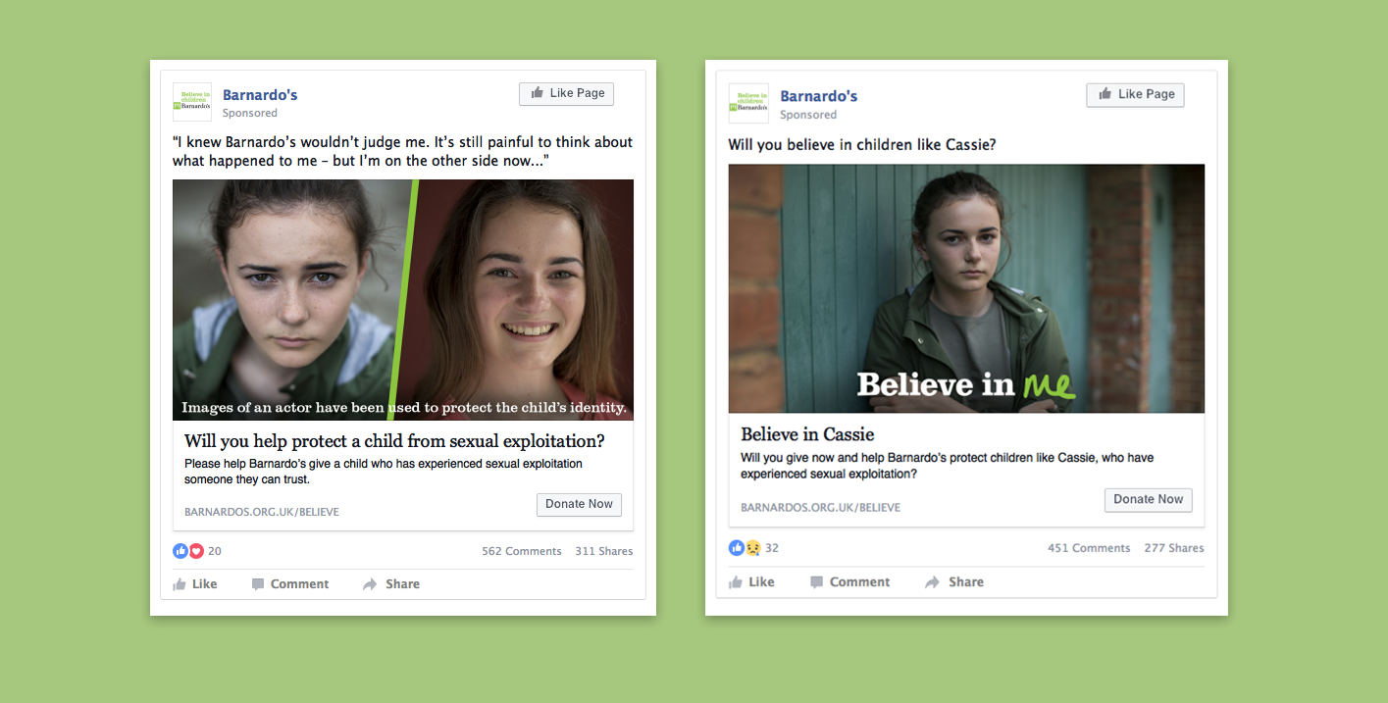
Task: Share the Believe in Cassie post
Action: (x=954, y=582)
